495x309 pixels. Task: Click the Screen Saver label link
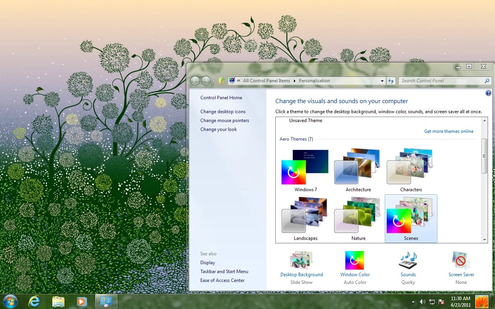[x=461, y=275]
